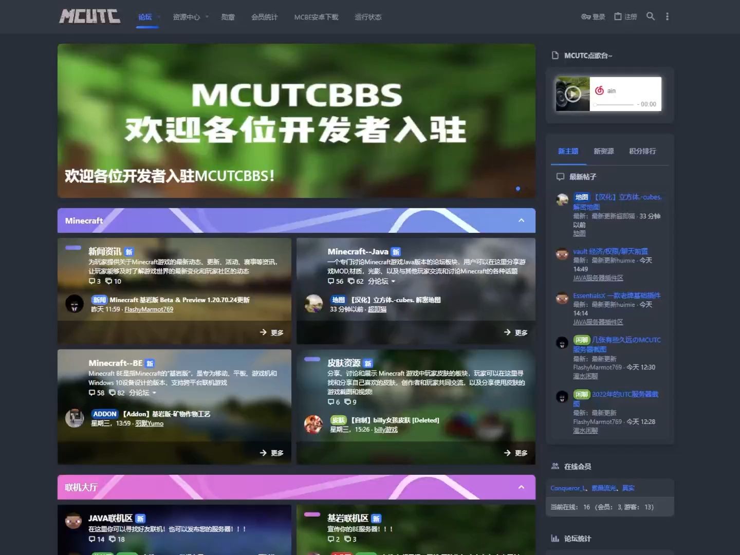Open Minecraft--Java 分论坛 dropdown
The width and height of the screenshot is (740, 555).
(x=382, y=281)
